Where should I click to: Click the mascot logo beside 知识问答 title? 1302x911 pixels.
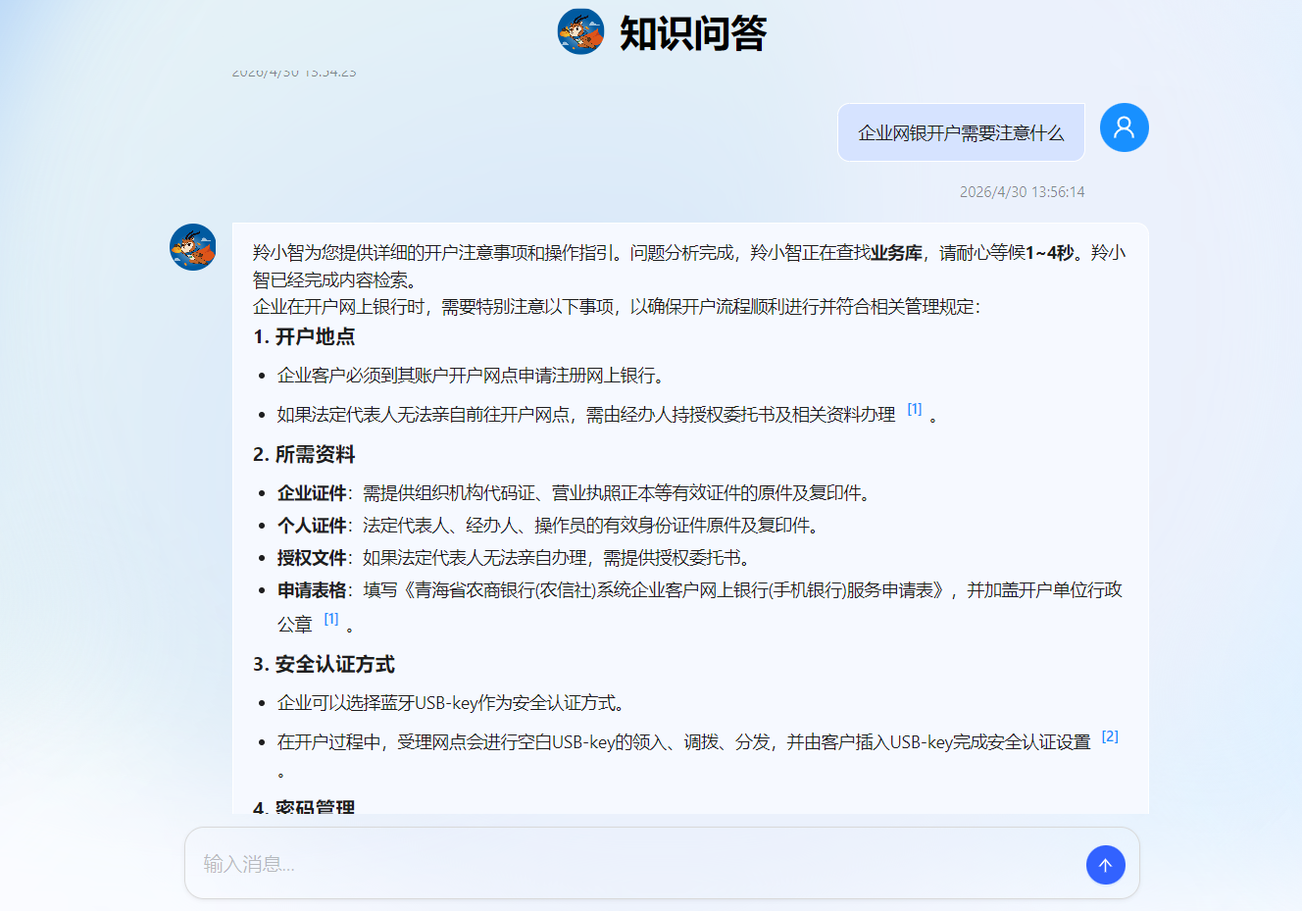pyautogui.click(x=580, y=32)
